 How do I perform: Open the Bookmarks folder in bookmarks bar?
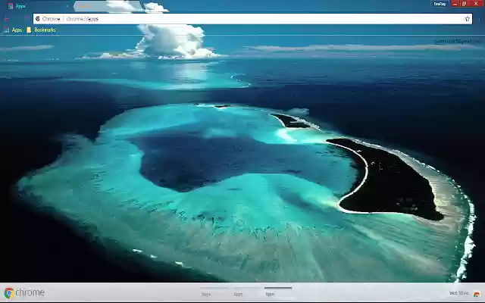pyautogui.click(x=41, y=30)
